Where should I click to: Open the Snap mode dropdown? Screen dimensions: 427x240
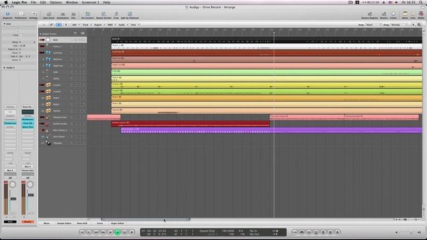(374, 25)
